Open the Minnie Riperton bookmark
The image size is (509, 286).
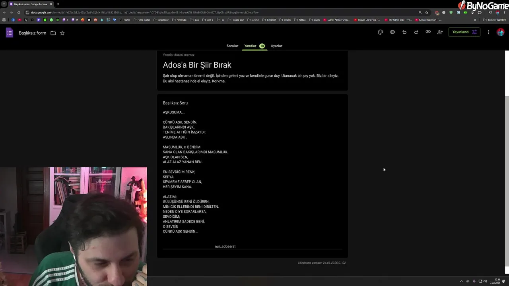coord(428,19)
